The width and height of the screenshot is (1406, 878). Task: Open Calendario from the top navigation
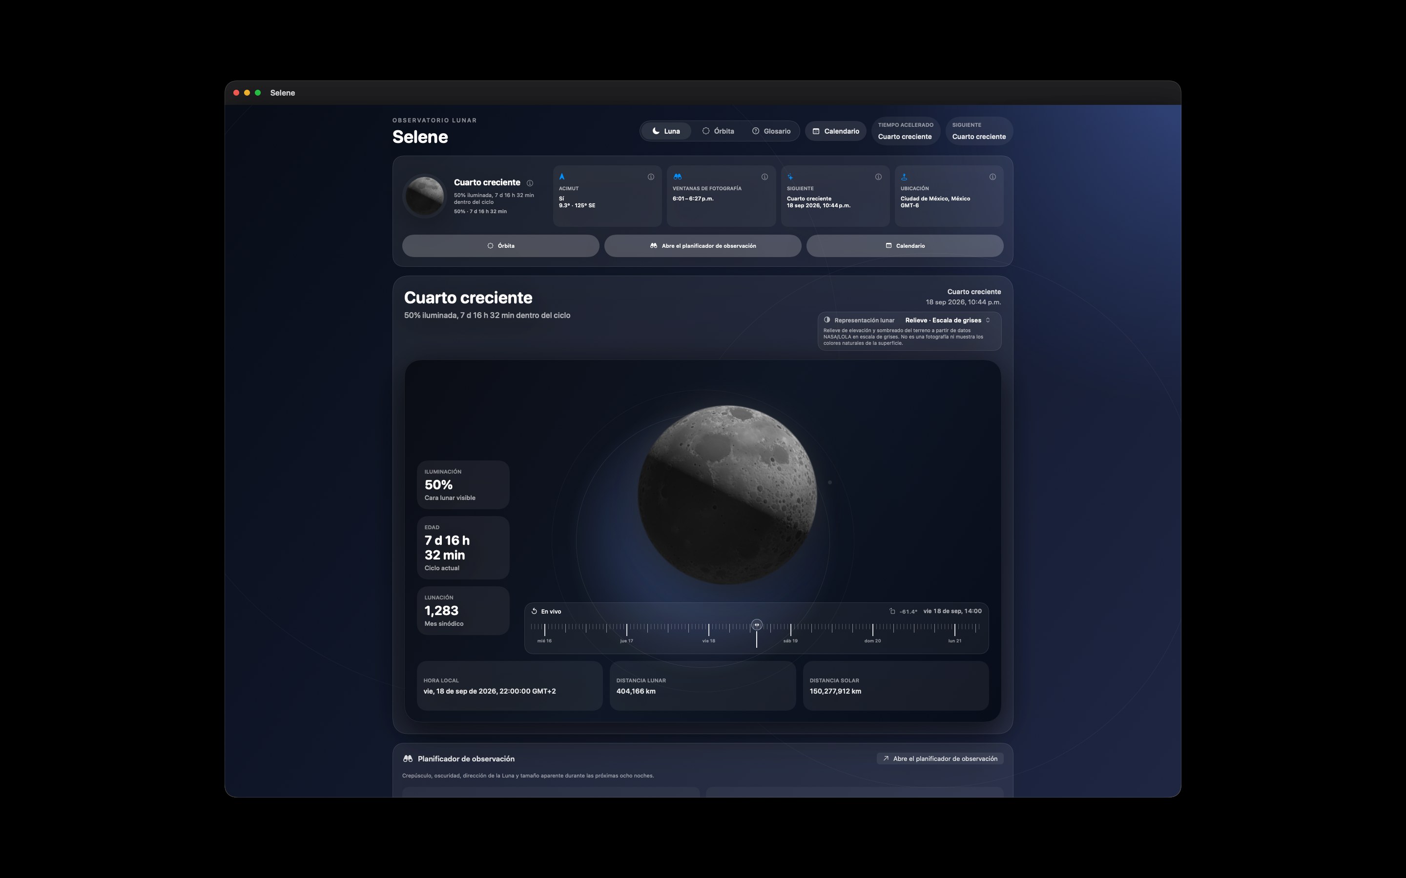coord(835,131)
